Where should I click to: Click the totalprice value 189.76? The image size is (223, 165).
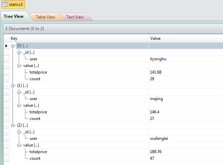click(156, 152)
